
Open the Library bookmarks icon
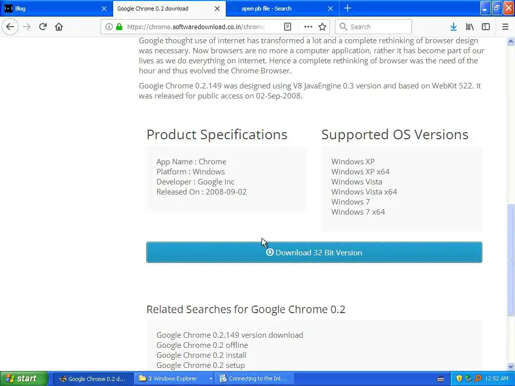pos(470,27)
